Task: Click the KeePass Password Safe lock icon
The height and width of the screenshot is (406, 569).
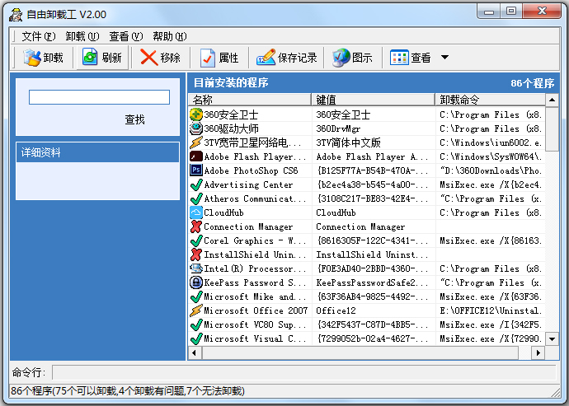Action: point(196,282)
